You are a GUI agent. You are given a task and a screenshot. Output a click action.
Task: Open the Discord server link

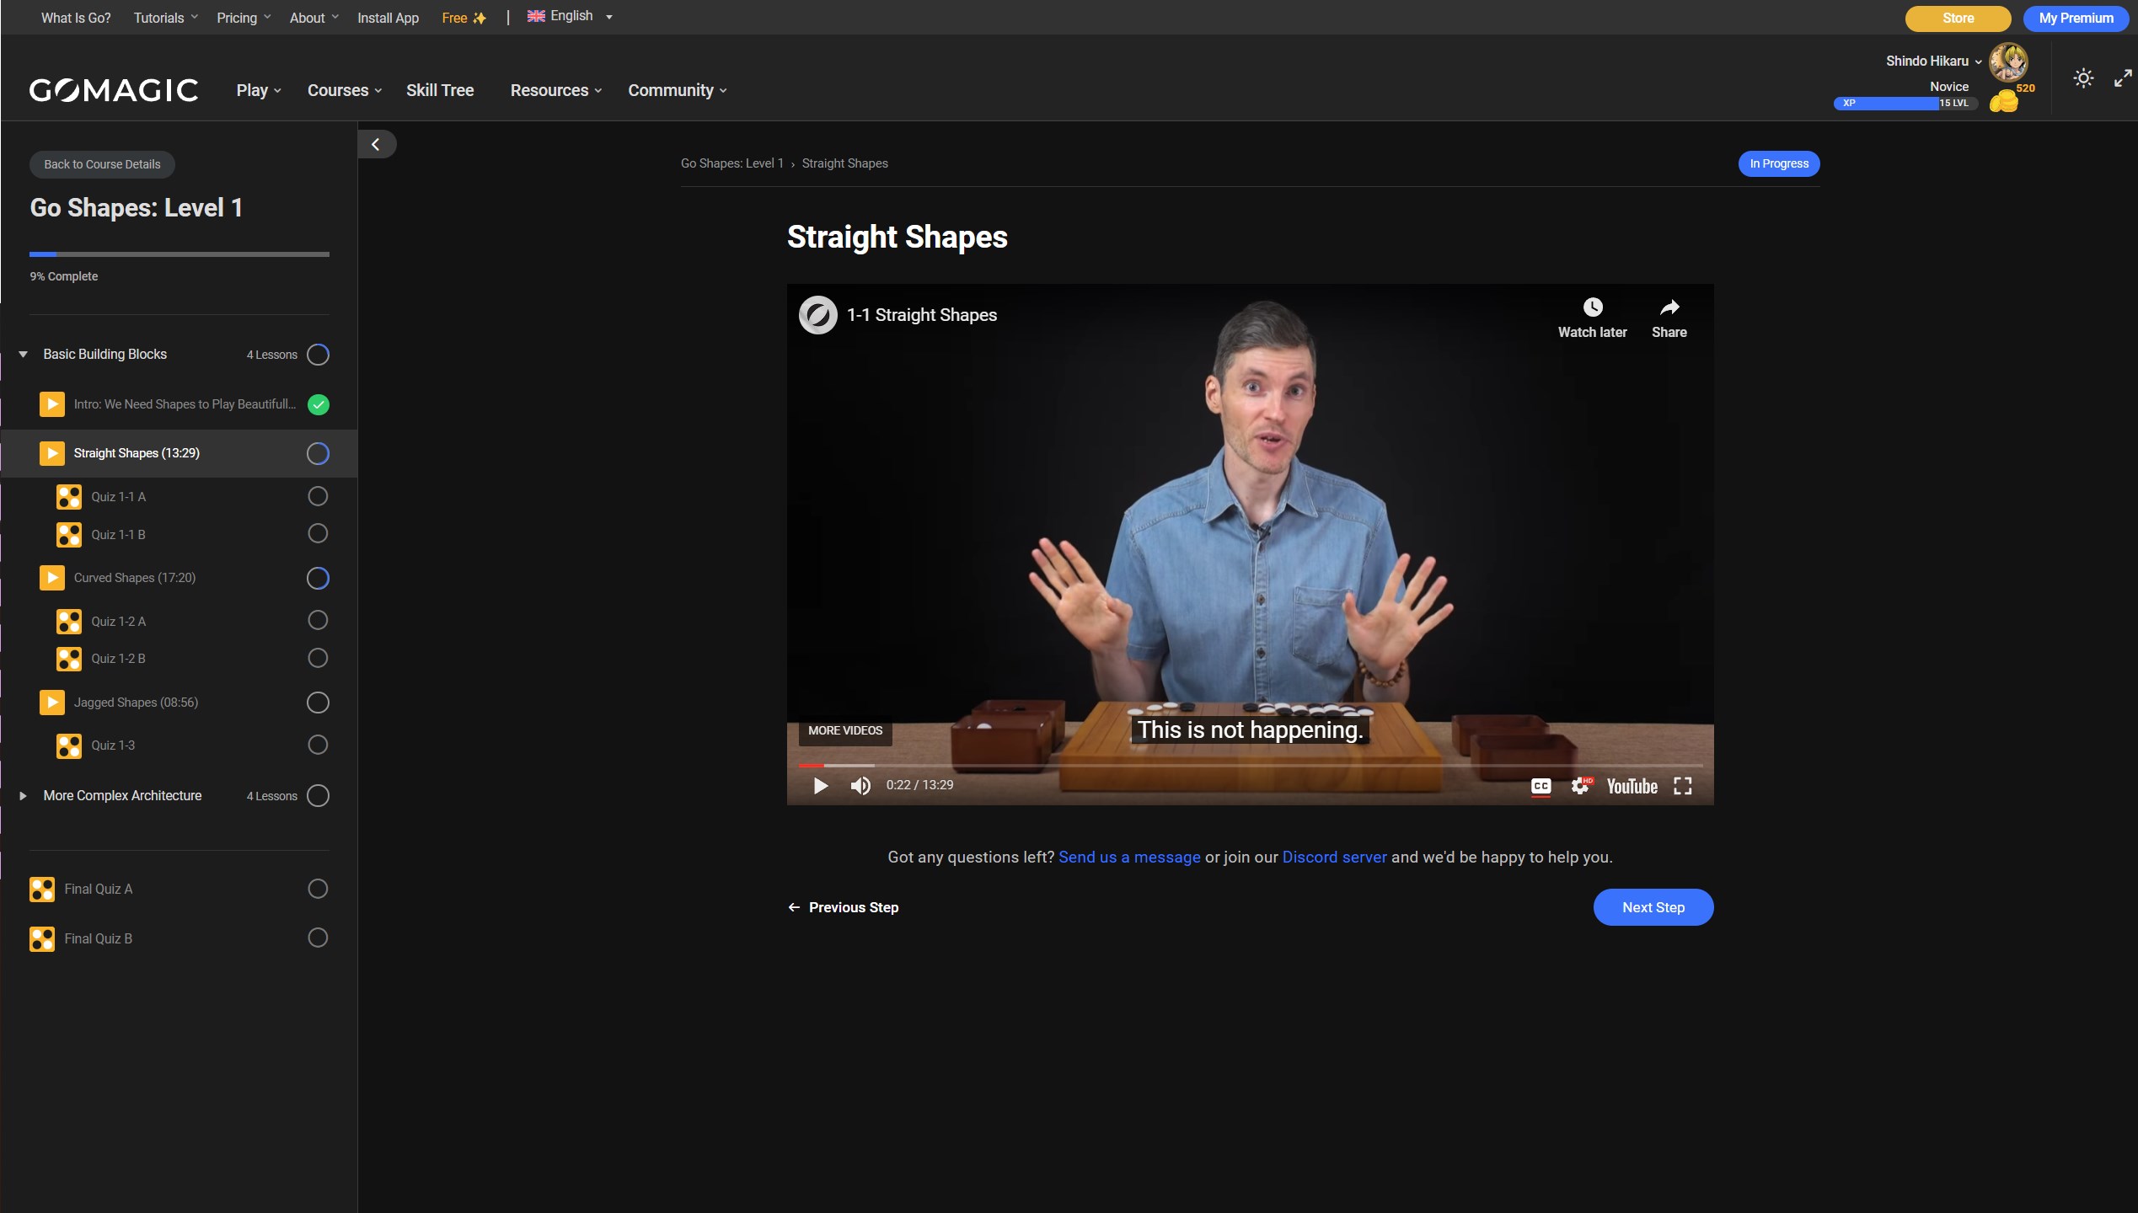coord(1334,857)
